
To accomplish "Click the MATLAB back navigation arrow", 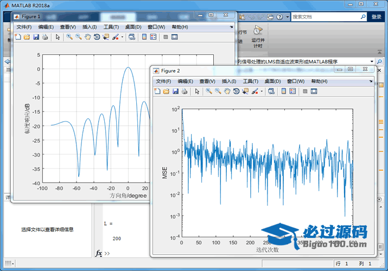I will click(x=8, y=61).
